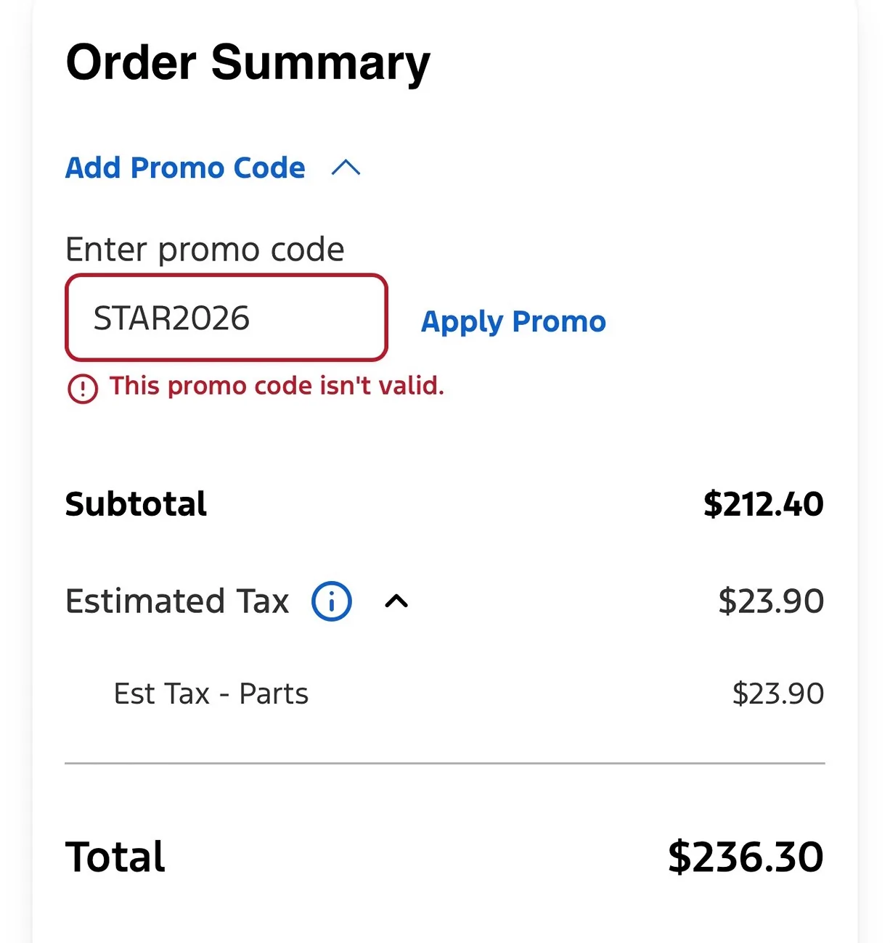Collapse the Estimated Tax breakdown chevron
The width and height of the screenshot is (890, 943).
(396, 601)
